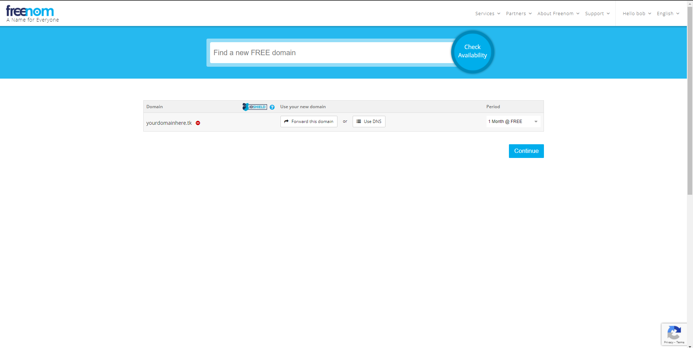Click the Check Availability button

472,51
